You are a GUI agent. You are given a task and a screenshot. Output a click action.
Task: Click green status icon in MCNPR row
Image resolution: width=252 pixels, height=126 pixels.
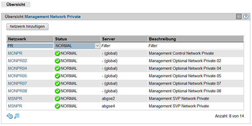tap(57, 53)
